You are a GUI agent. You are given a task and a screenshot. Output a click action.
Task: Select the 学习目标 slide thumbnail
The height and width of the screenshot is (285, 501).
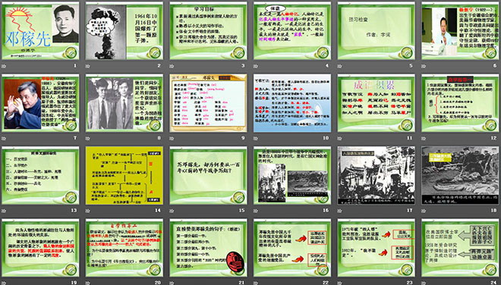pyautogui.click(x=208, y=30)
